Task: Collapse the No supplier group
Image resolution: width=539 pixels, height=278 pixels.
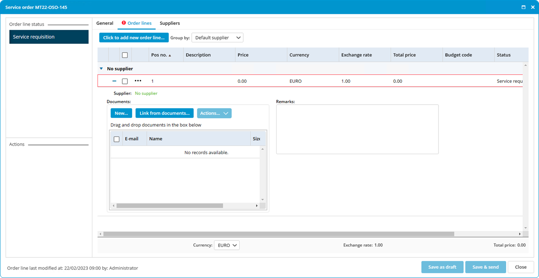Action: pyautogui.click(x=101, y=68)
